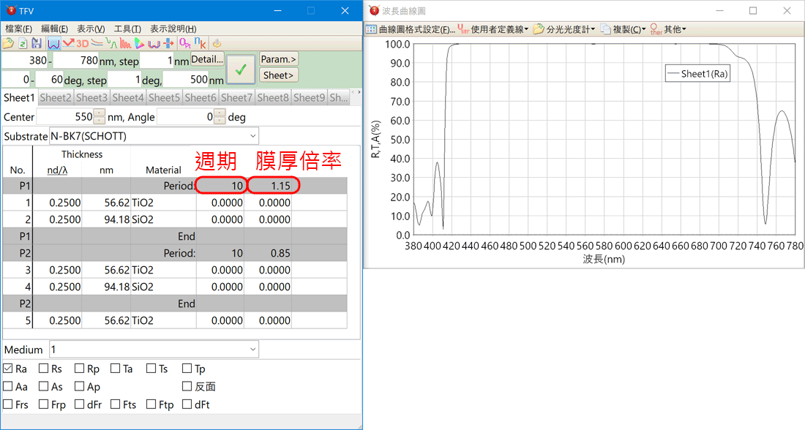Select the wavelength curve graph icon
Screen dimensions: 805x430
53,43
